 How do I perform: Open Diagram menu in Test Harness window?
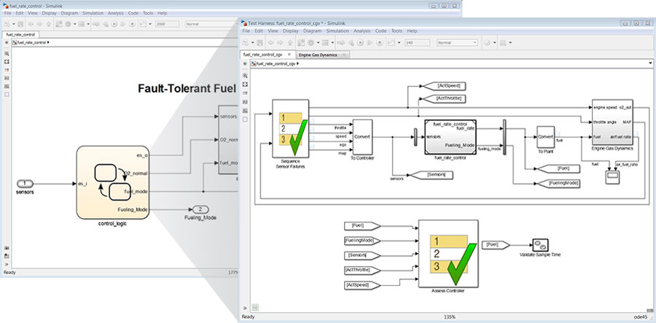[312, 31]
